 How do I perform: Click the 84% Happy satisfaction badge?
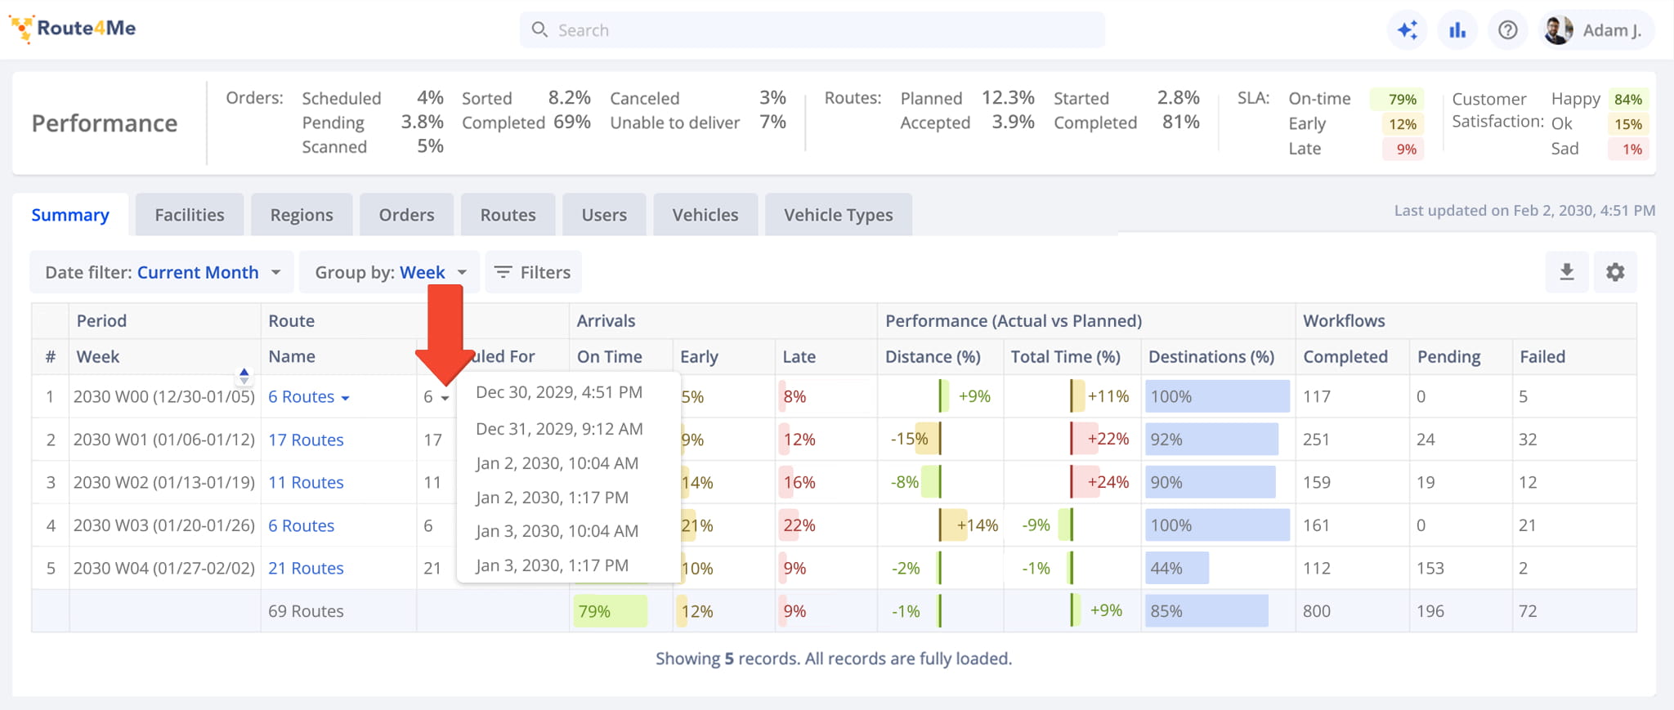[1628, 99]
